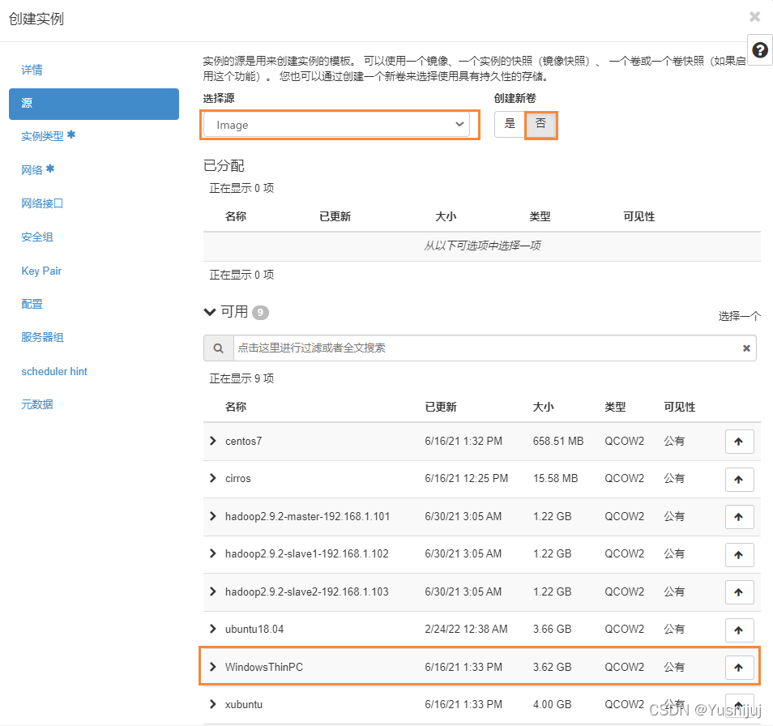Expand hadoop2.9.2-slave2-192.168.1.103 row details
Screen dimensions: 773x726
click(x=213, y=591)
